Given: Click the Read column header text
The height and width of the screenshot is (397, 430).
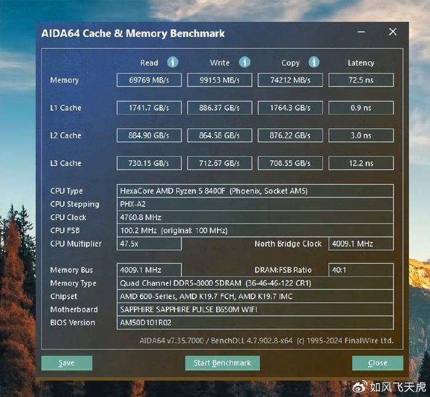Looking at the screenshot, I should coord(149,63).
